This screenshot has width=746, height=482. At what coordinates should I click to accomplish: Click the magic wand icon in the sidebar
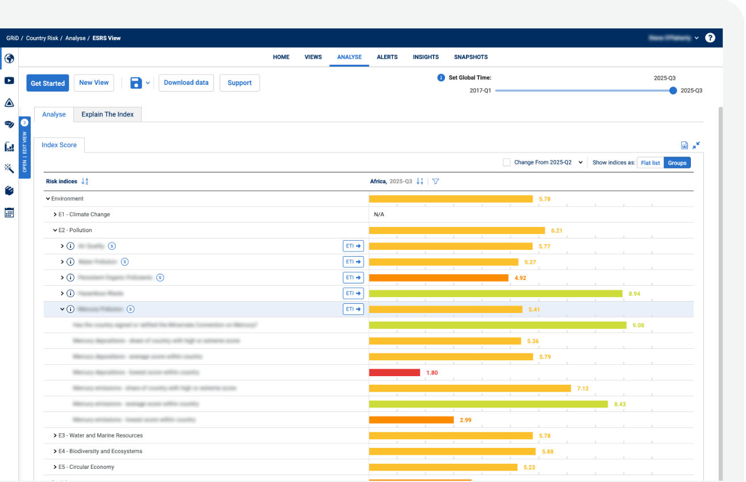pos(9,168)
